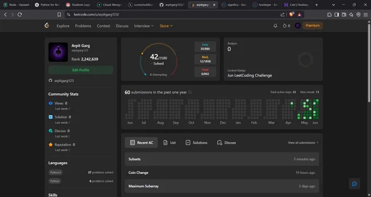
Task: Open the extensions puzzle icon
Action: coord(330,14)
